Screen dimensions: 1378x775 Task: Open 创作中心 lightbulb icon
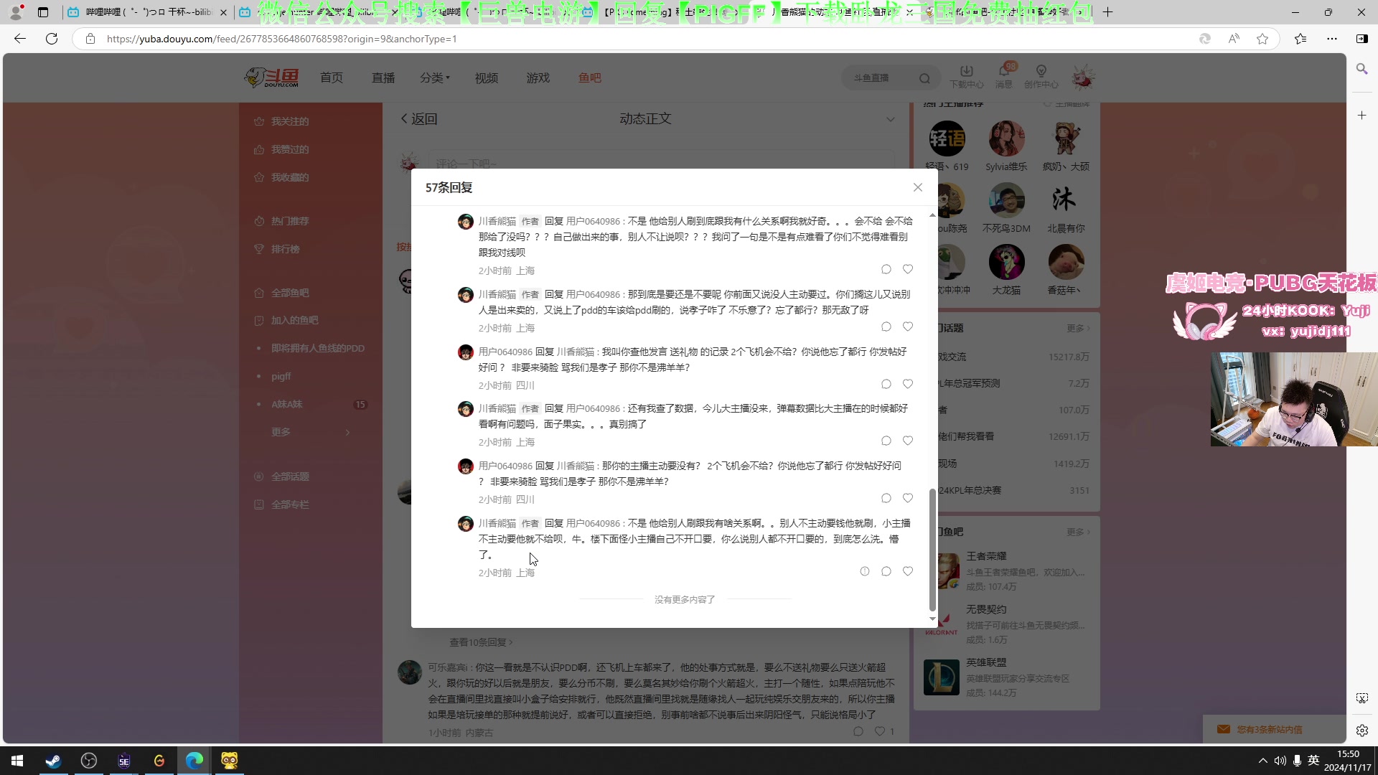pyautogui.click(x=1041, y=77)
